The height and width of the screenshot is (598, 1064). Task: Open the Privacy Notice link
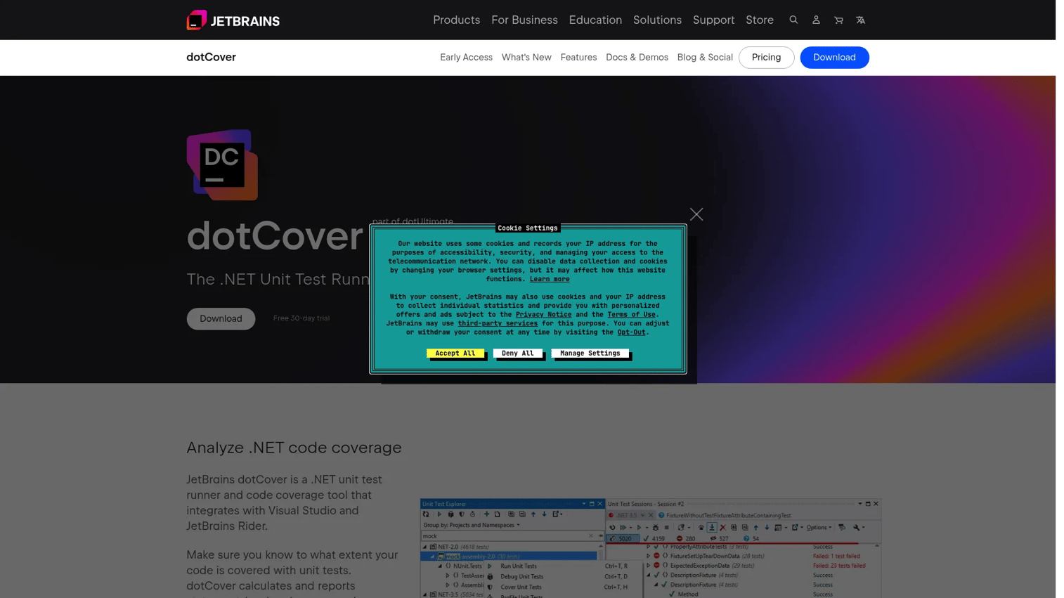point(543,315)
